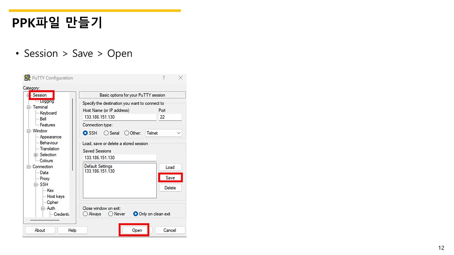Viewport: 454px width, 255px height.
Task: Open the Logging category
Action: tap(47, 101)
